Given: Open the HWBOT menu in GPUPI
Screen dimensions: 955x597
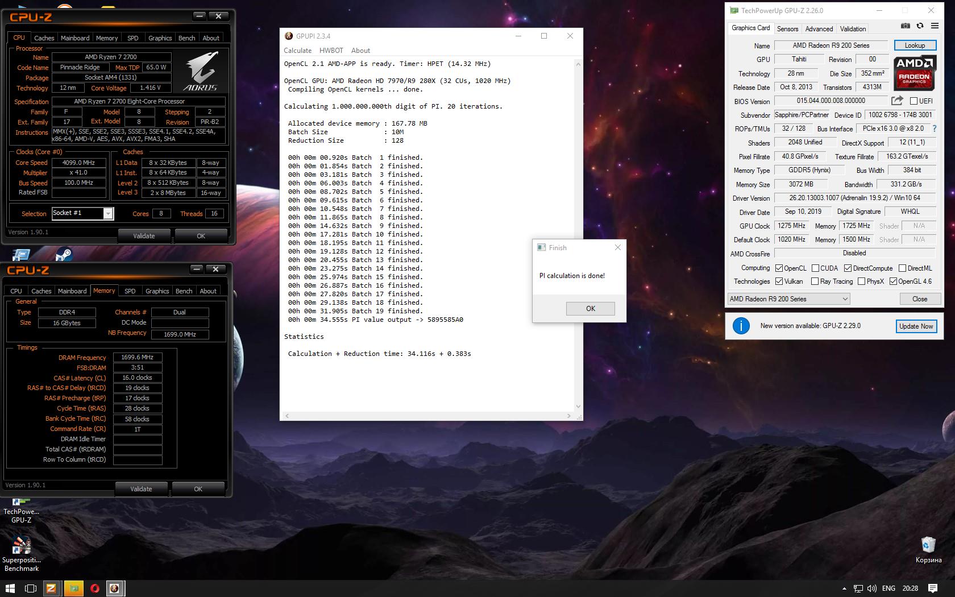Looking at the screenshot, I should pos(331,51).
